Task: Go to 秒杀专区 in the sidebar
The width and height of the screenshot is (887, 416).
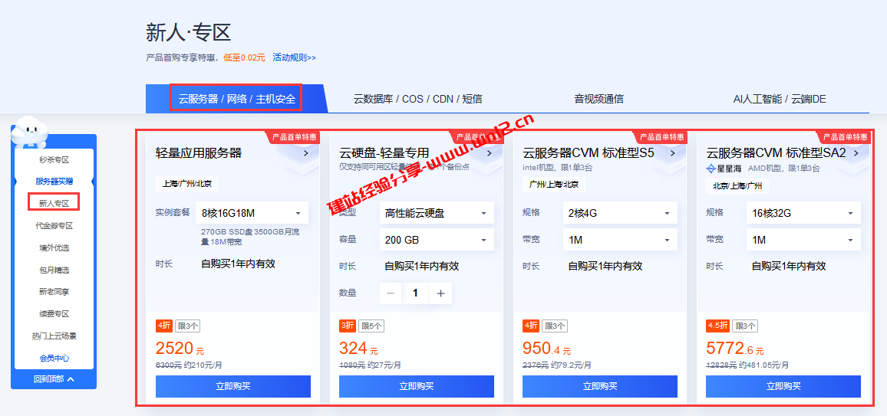Action: coord(54,160)
